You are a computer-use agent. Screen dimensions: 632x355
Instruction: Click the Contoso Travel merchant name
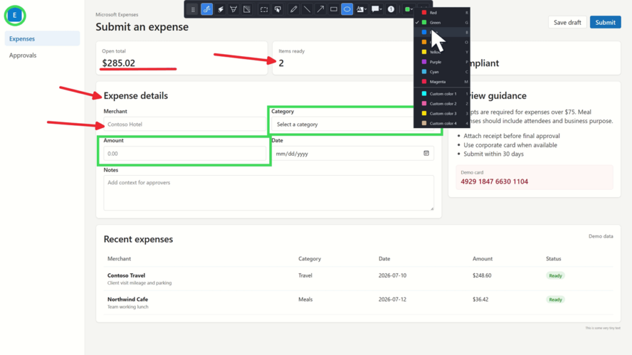tap(126, 275)
